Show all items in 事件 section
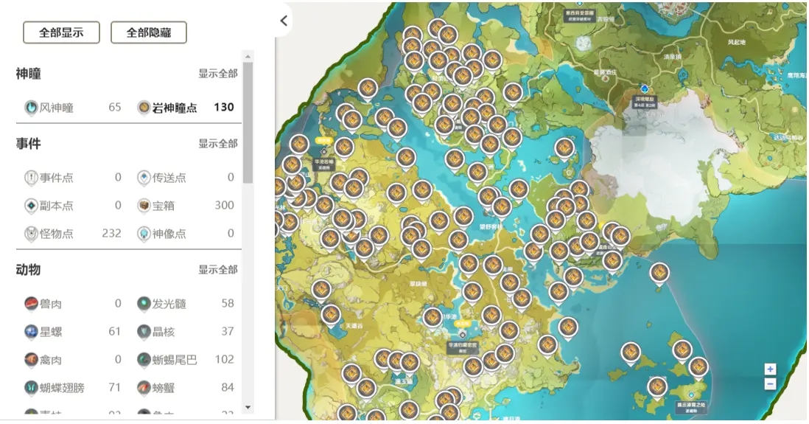This screenshot has height=424, width=809. click(217, 144)
